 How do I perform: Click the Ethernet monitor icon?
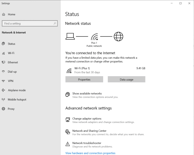pyautogui.click(x=3, y=62)
